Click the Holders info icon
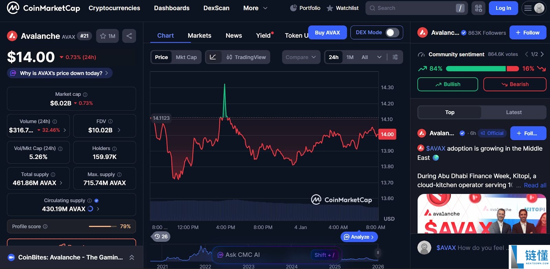 point(114,149)
